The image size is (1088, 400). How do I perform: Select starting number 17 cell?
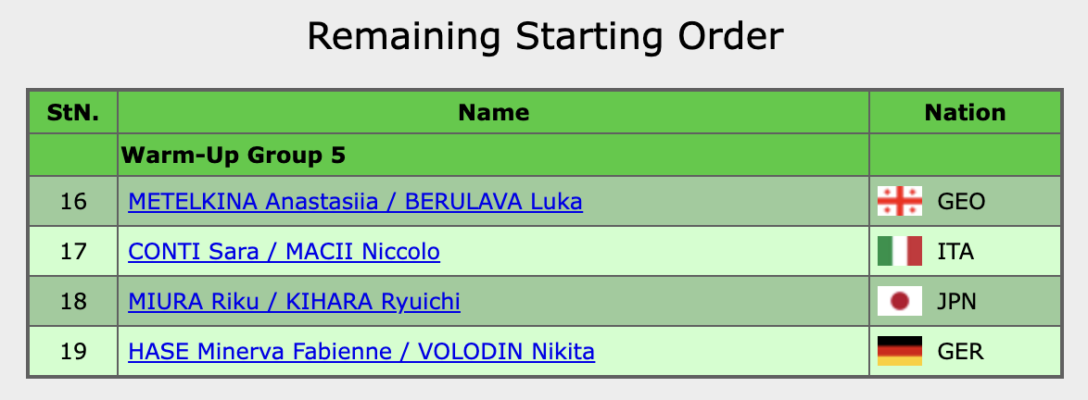(73, 251)
